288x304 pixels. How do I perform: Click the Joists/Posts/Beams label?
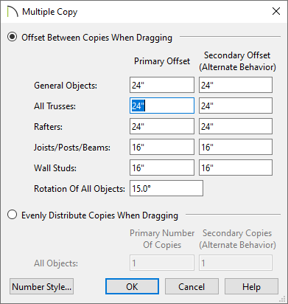[72, 148]
